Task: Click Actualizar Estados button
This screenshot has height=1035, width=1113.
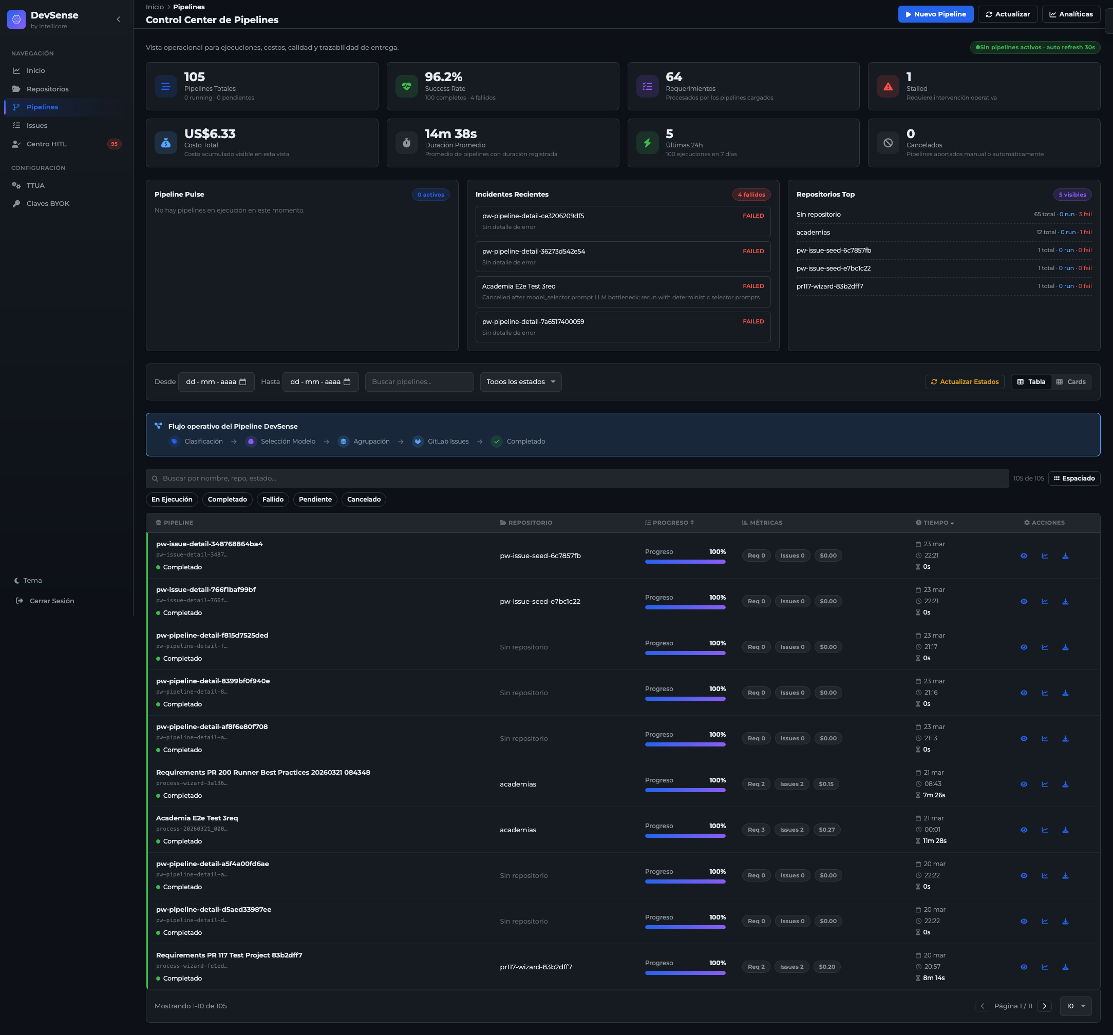Action: [964, 382]
